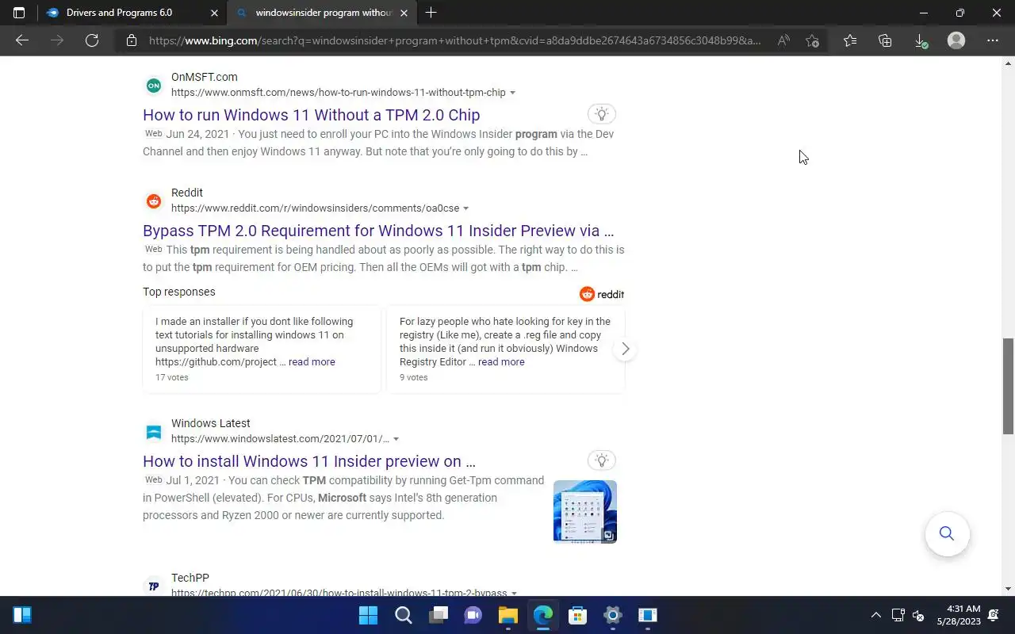Click lightbulb icon beside Windows Latest result
This screenshot has width=1015, height=634.
[x=602, y=460]
